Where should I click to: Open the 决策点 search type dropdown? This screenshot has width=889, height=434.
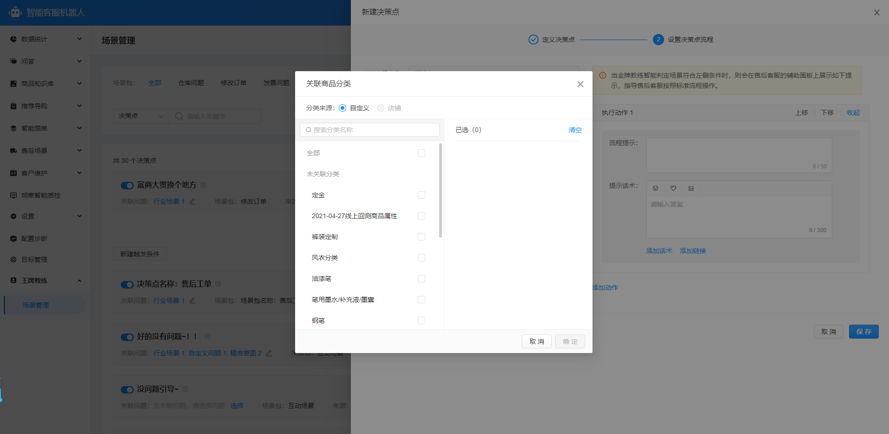(140, 116)
